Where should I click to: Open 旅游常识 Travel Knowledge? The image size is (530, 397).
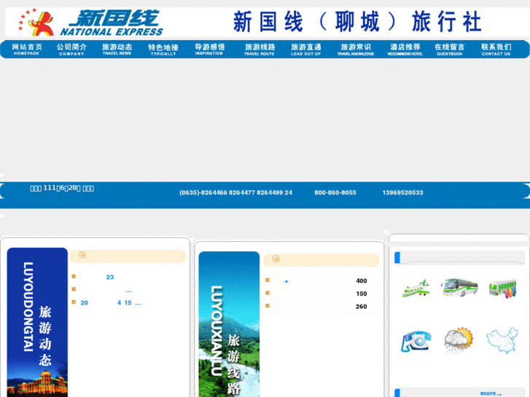tap(356, 50)
